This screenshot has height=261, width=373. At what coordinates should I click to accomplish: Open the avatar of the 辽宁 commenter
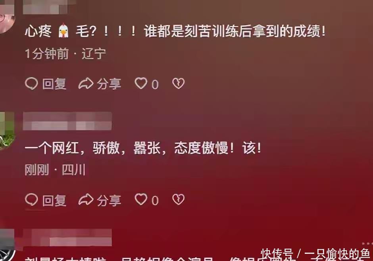[x=7, y=18]
